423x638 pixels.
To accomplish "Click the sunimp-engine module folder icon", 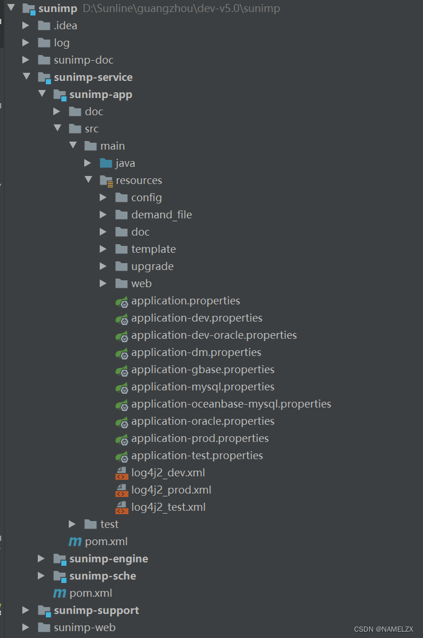I will coord(60,559).
